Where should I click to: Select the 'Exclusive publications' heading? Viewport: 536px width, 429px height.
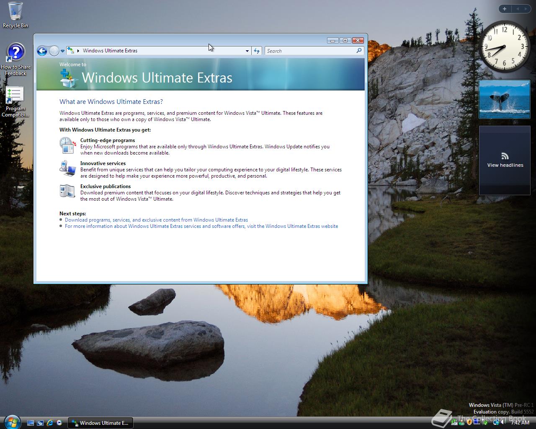106,186
